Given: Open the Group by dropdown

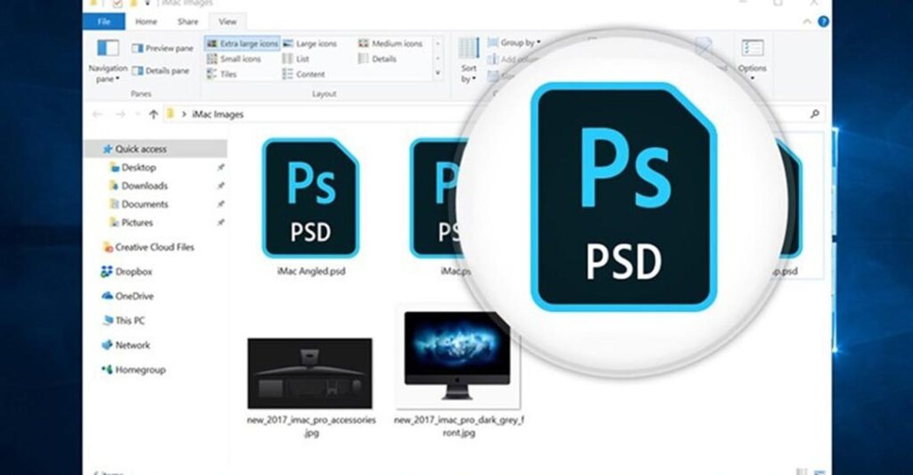Looking at the screenshot, I should pos(514,43).
